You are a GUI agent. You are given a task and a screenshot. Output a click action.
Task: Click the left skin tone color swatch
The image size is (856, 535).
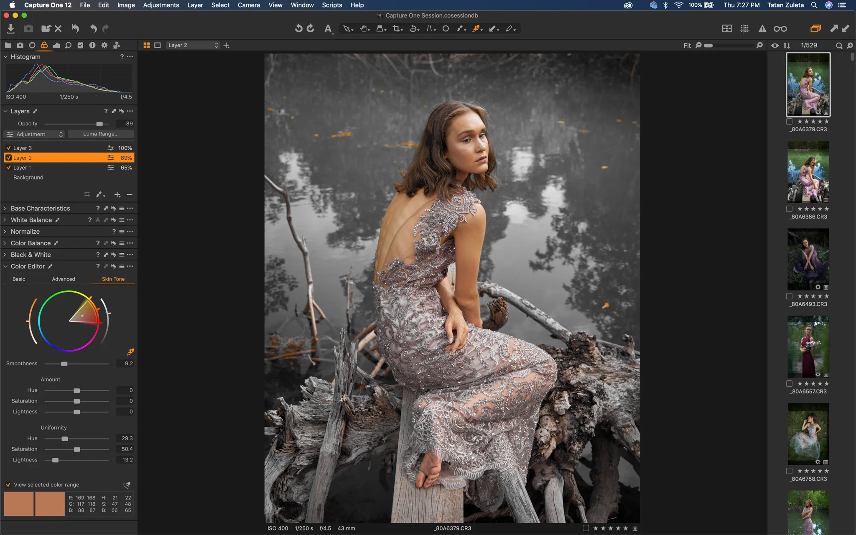click(19, 504)
